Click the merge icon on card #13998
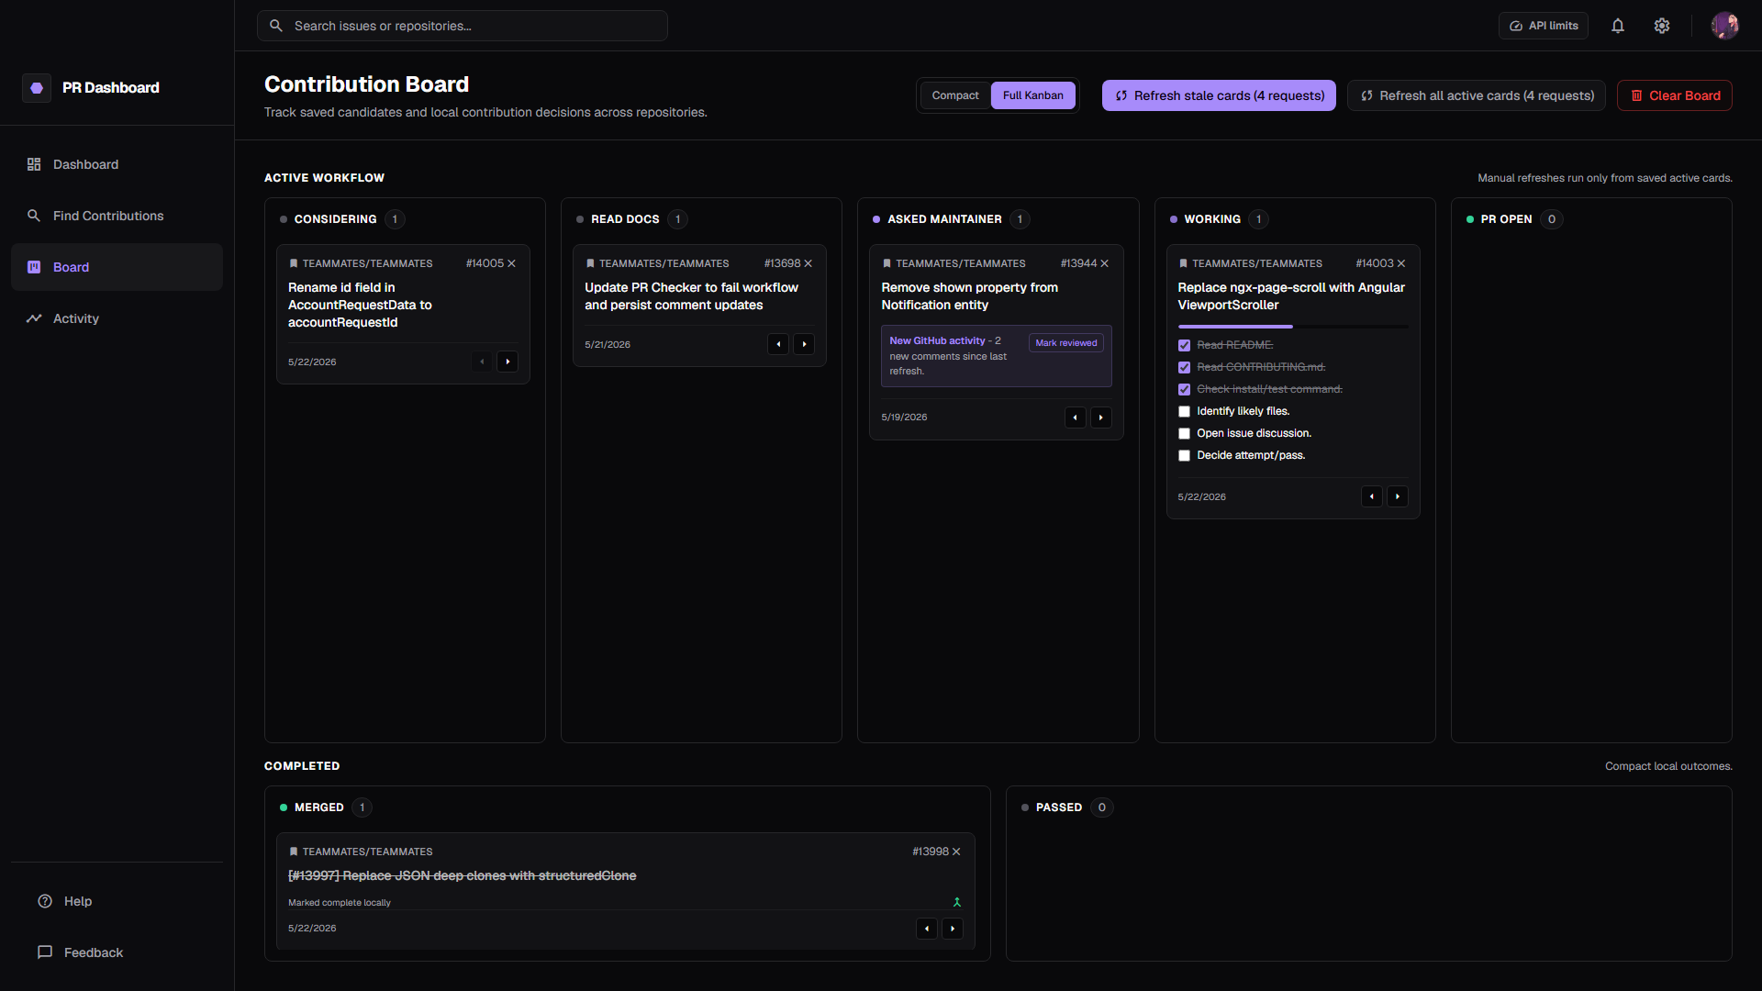Image resolution: width=1762 pixels, height=991 pixels. [956, 902]
